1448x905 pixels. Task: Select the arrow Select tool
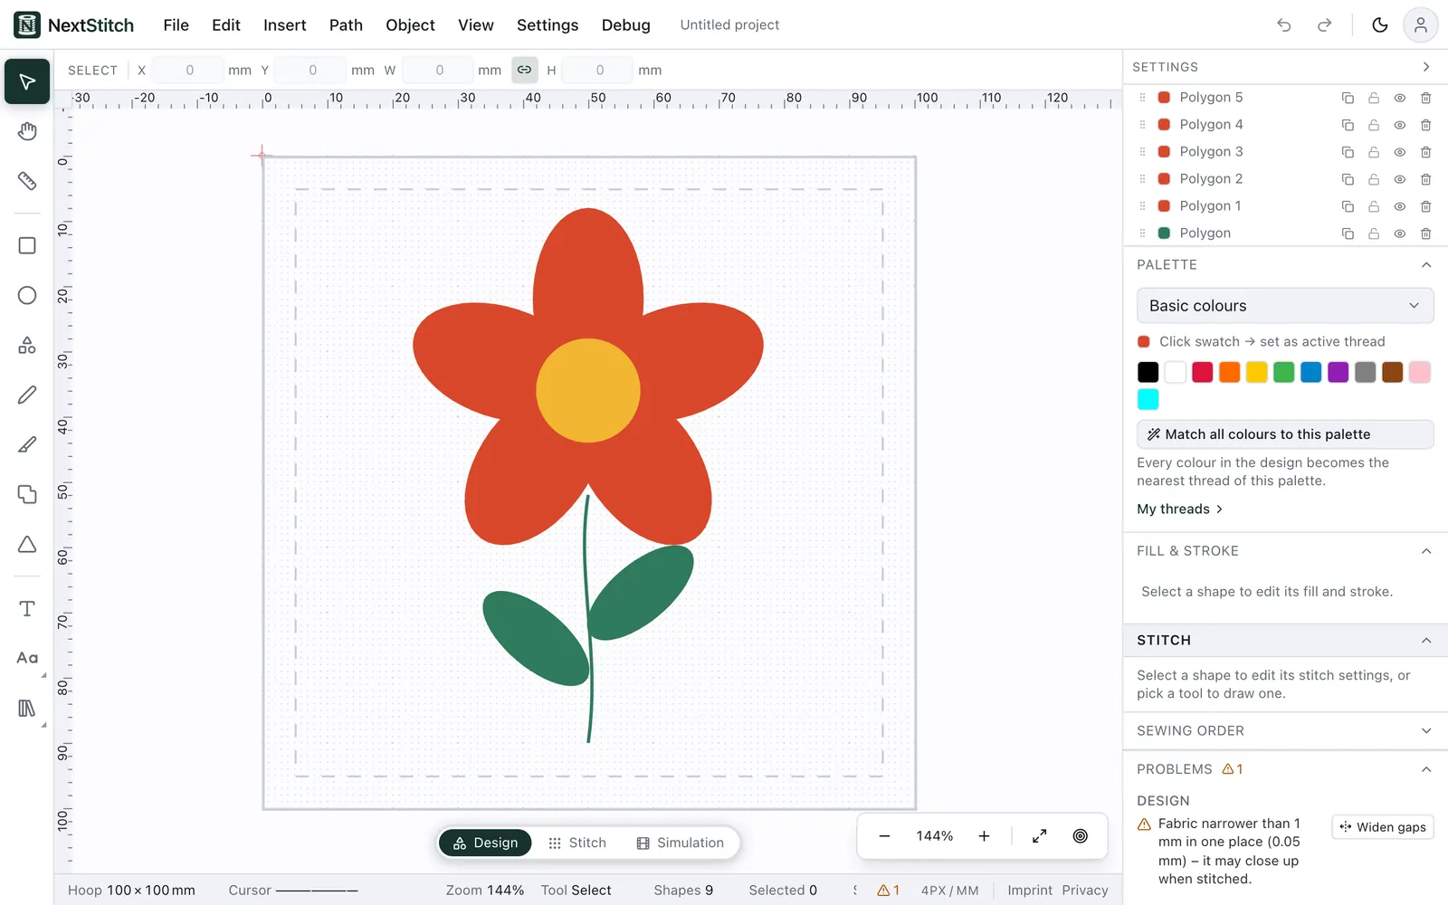[27, 82]
